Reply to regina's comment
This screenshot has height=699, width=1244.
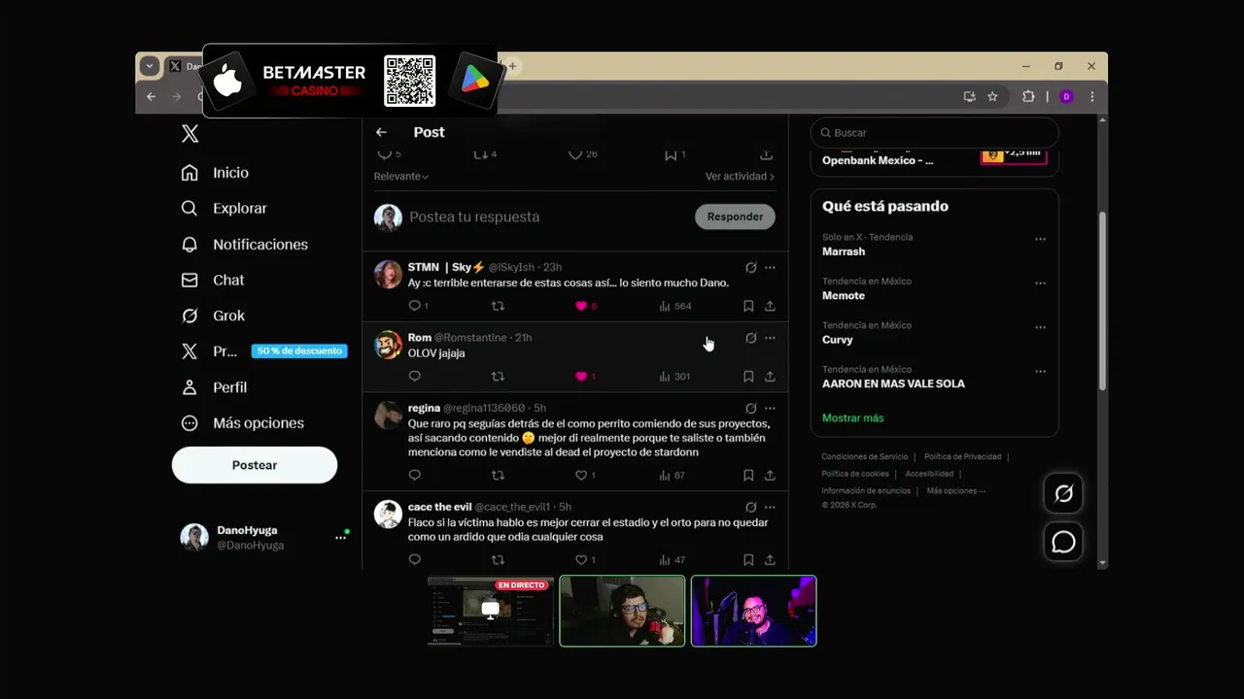tap(415, 475)
